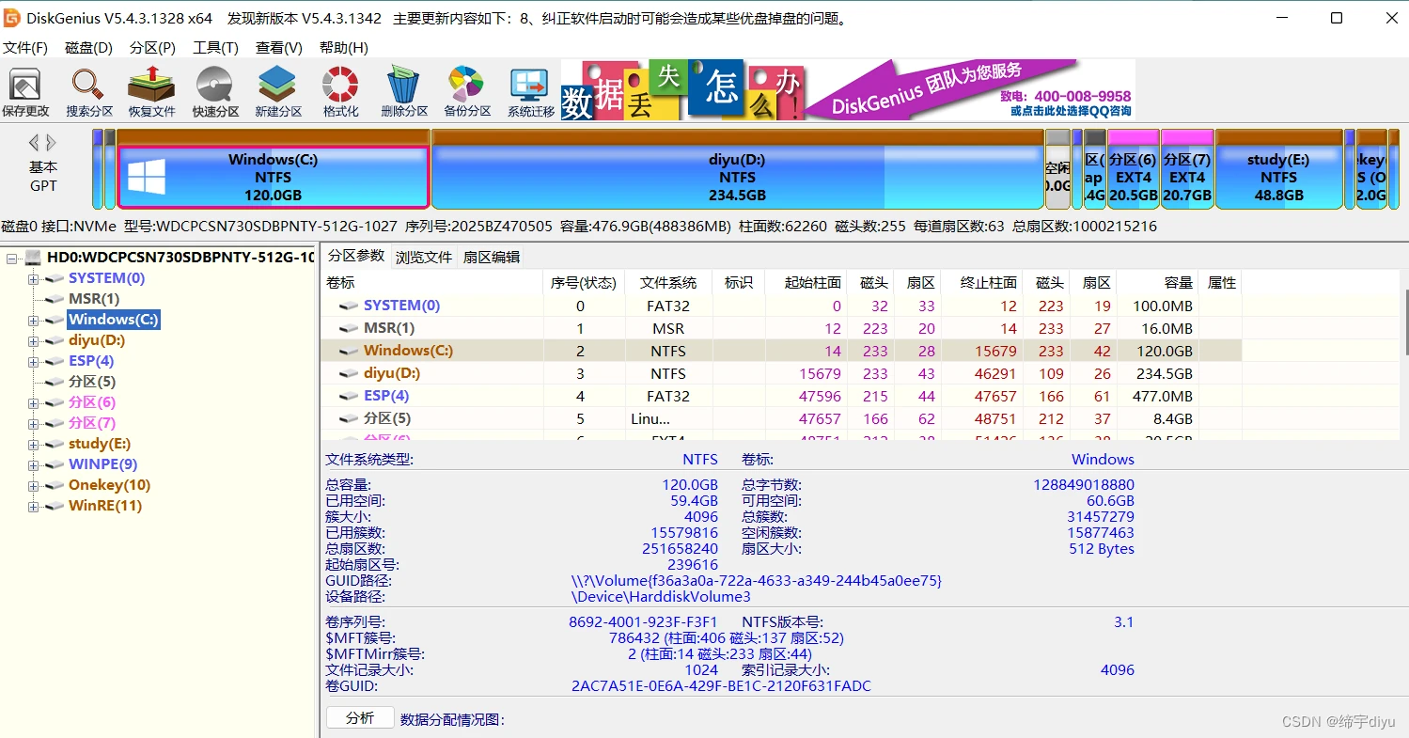The height and width of the screenshot is (738, 1409).
Task: Collapse the HD0 disk tree node
Action: (x=12, y=258)
